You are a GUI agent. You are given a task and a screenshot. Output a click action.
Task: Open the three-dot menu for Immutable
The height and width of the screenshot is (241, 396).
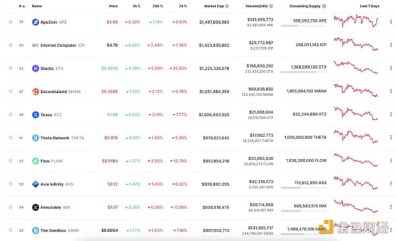(391, 207)
